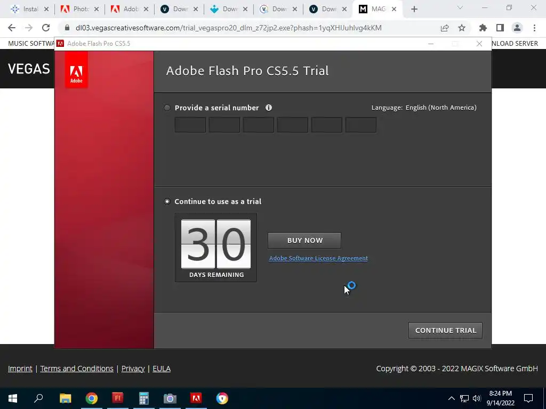The width and height of the screenshot is (546, 409).
Task: Click the red Adobe taskbar icon
Action: 196,398
